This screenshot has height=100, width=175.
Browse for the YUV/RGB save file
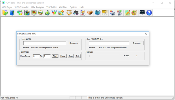pyautogui.click(x=137, y=43)
